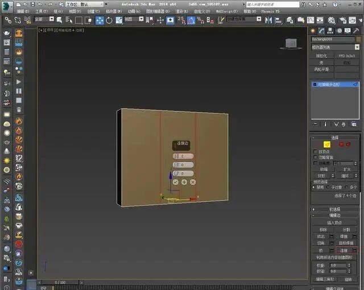Enable the By Angle checkbox
The width and height of the screenshot is (364, 290).
pos(315,163)
